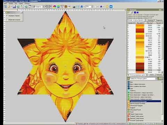This screenshot has width=167, height=125.
Task: Pick the dark red swatch in the third palette row
Action: point(140,30)
